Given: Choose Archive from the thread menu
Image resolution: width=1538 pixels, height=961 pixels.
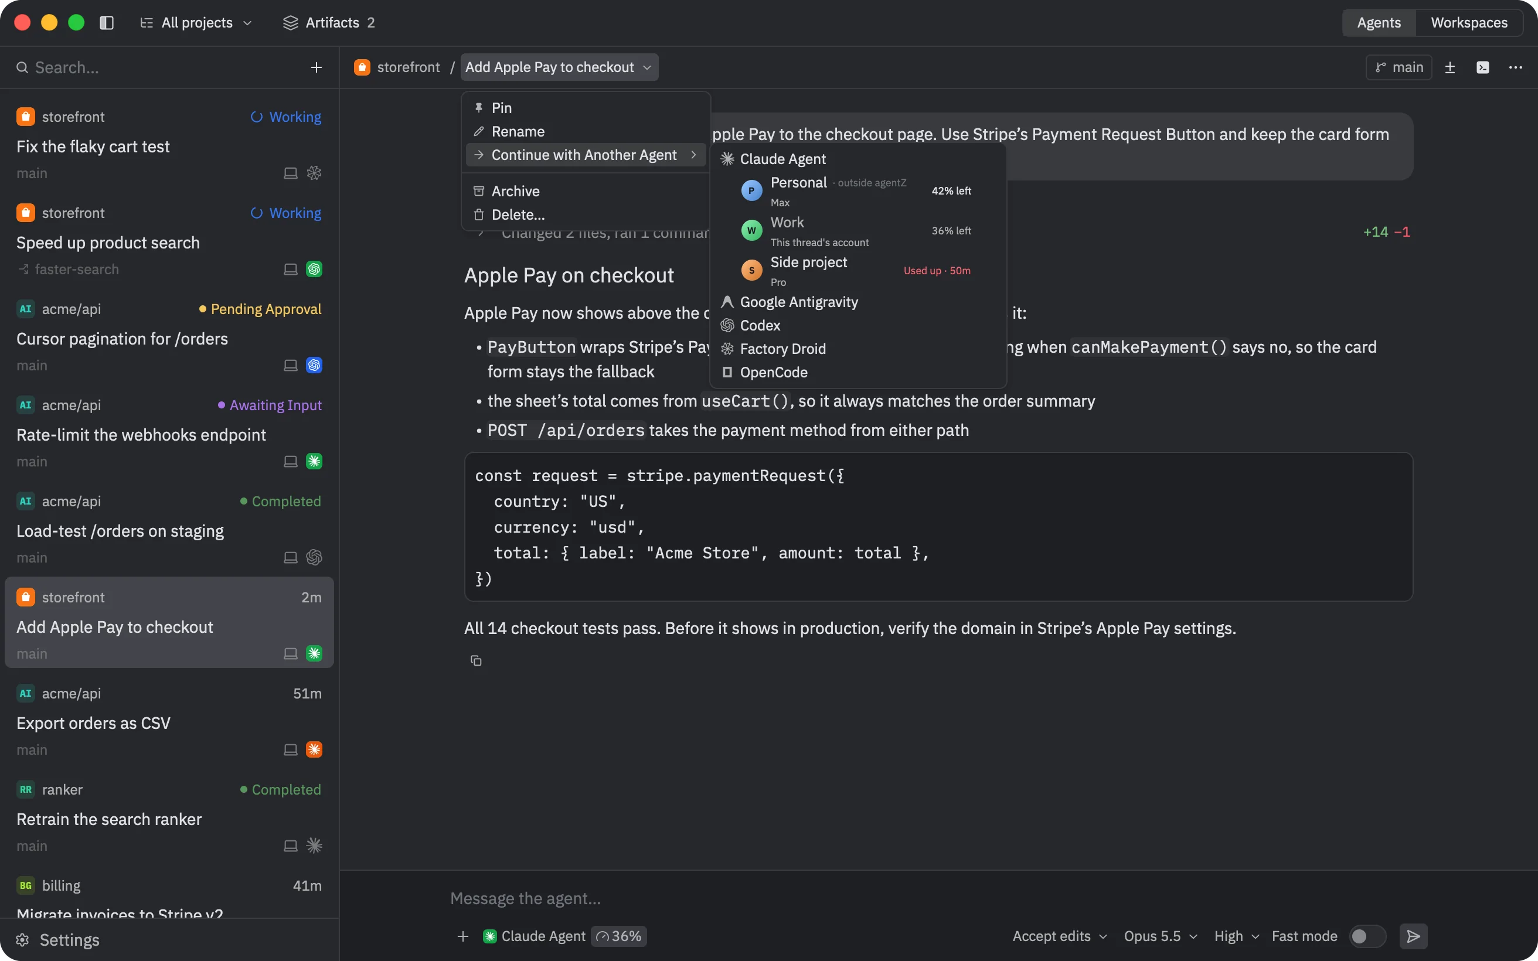Looking at the screenshot, I should pos(586,191).
